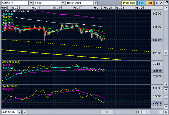Click the 0,5000 StochRSI axis label
Viewport: 169px width, 115px height.
157,96
